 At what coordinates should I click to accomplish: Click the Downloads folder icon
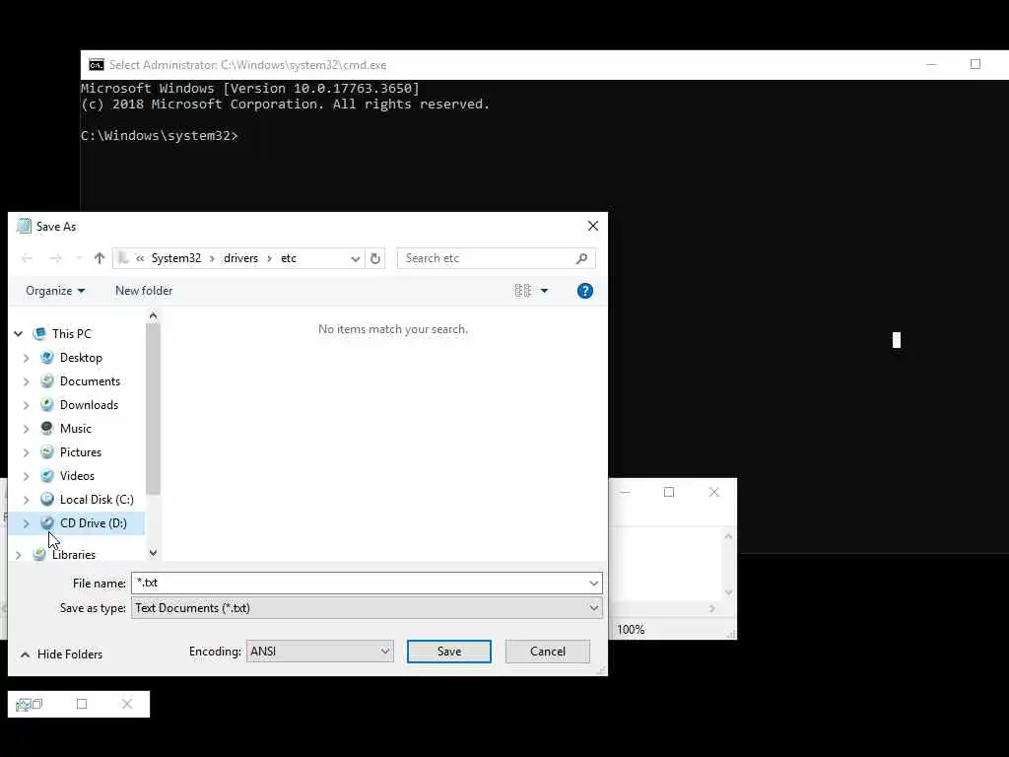click(47, 405)
